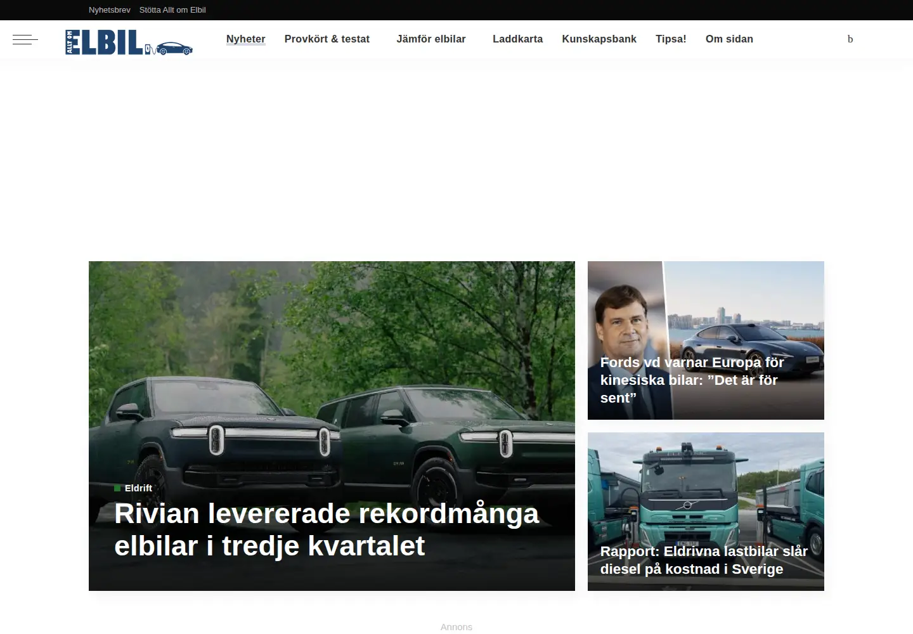Open the Nyhetsbrev link in top bar
The width and height of the screenshot is (913, 634).
110,10
